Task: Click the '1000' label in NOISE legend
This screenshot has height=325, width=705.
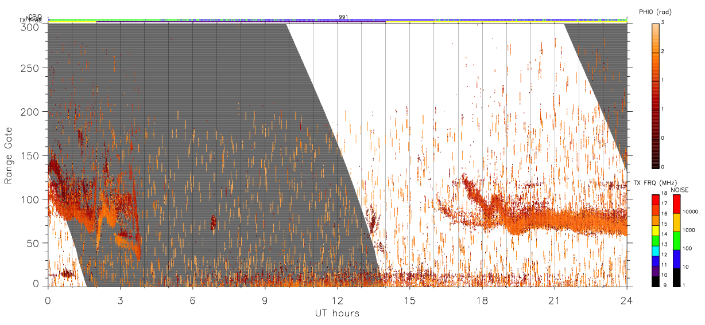Action: 689,230
